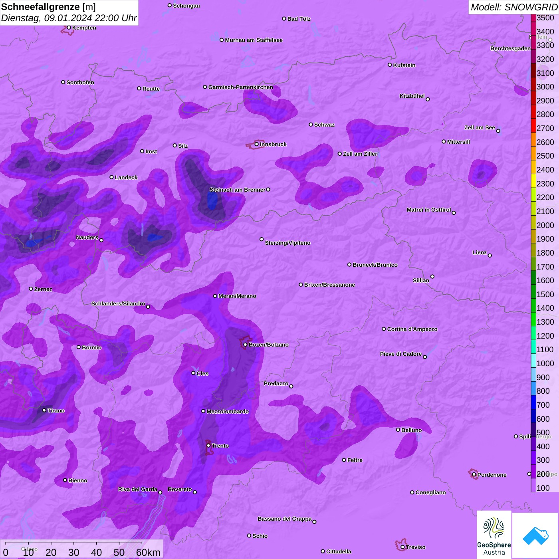Click the "Schlanders/Silandro" label
559x559 pixels.
[118, 303]
